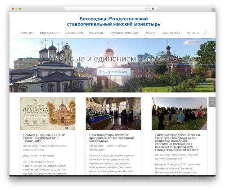This screenshot has height=190, width=225.
Task: Expand the Богослужения dropdown arrow
Action: 59,33
